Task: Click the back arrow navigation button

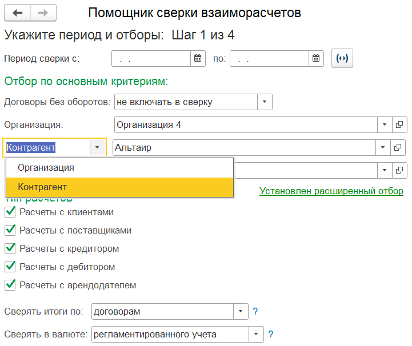Action: click(x=18, y=13)
